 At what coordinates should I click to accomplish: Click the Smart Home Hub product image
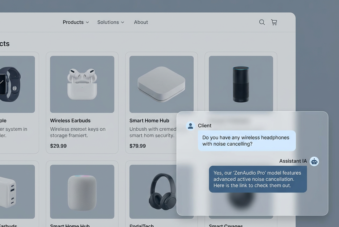click(x=161, y=84)
